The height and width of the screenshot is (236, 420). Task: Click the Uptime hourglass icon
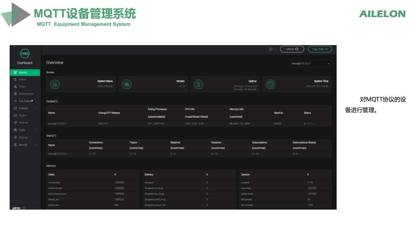(198, 84)
